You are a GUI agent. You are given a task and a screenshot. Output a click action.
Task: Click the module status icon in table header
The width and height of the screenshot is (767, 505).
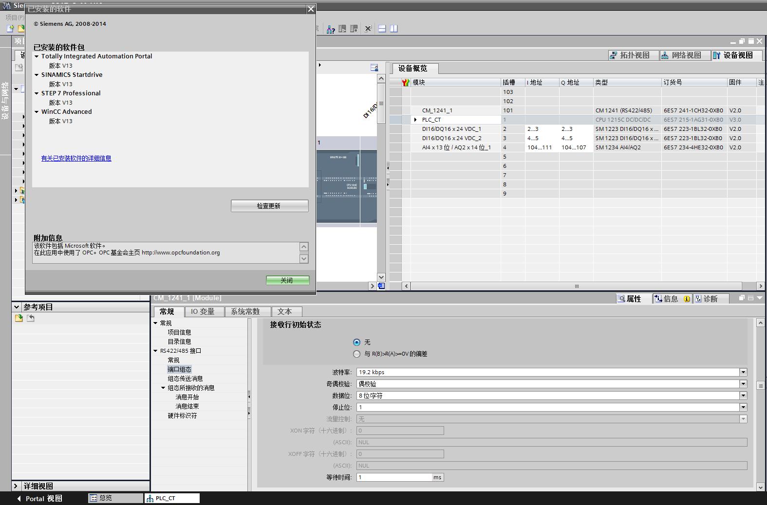point(406,83)
